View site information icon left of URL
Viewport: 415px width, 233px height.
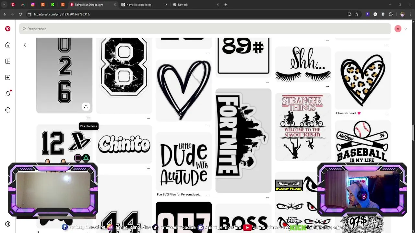point(30,14)
